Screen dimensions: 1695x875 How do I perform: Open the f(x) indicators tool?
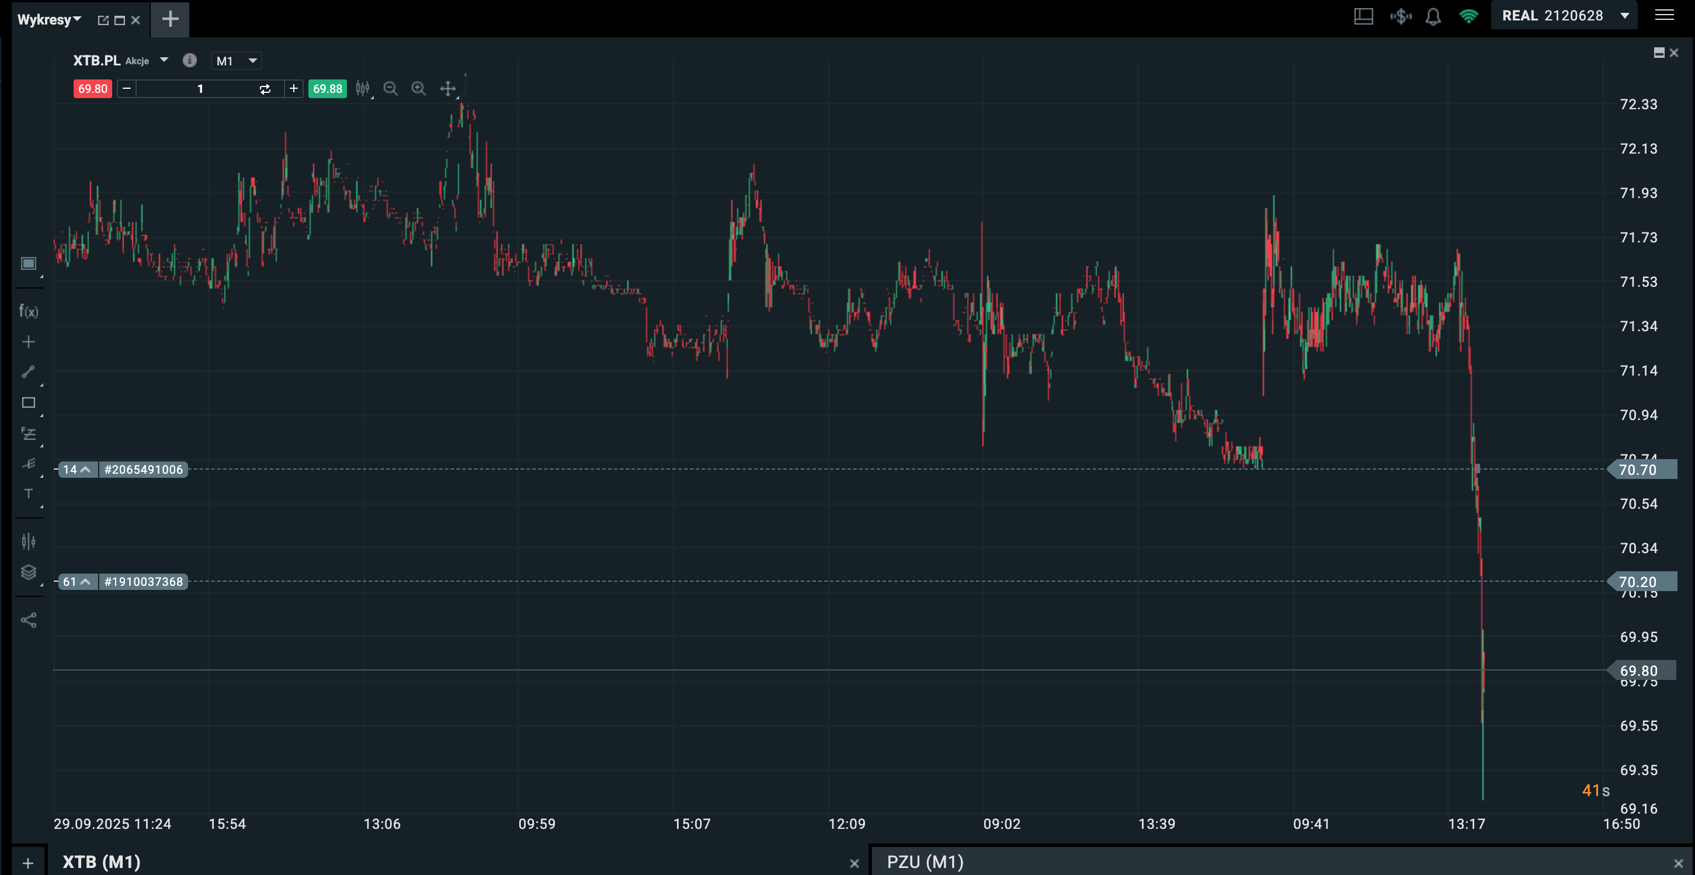pyautogui.click(x=28, y=311)
